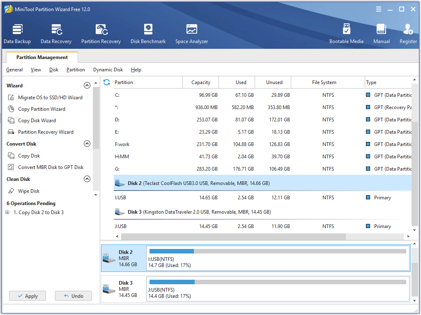This screenshot has width=421, height=315.
Task: Select the Disk 3 icon in disk map
Action: pyautogui.click(x=109, y=289)
